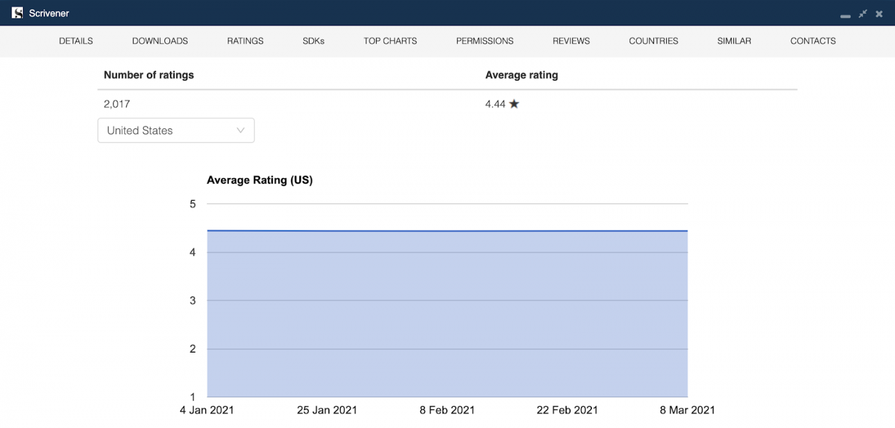
Task: Click the y-axis label 5
Action: [x=192, y=204]
